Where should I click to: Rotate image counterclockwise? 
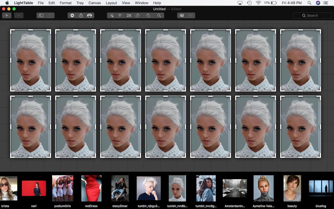pos(138,15)
